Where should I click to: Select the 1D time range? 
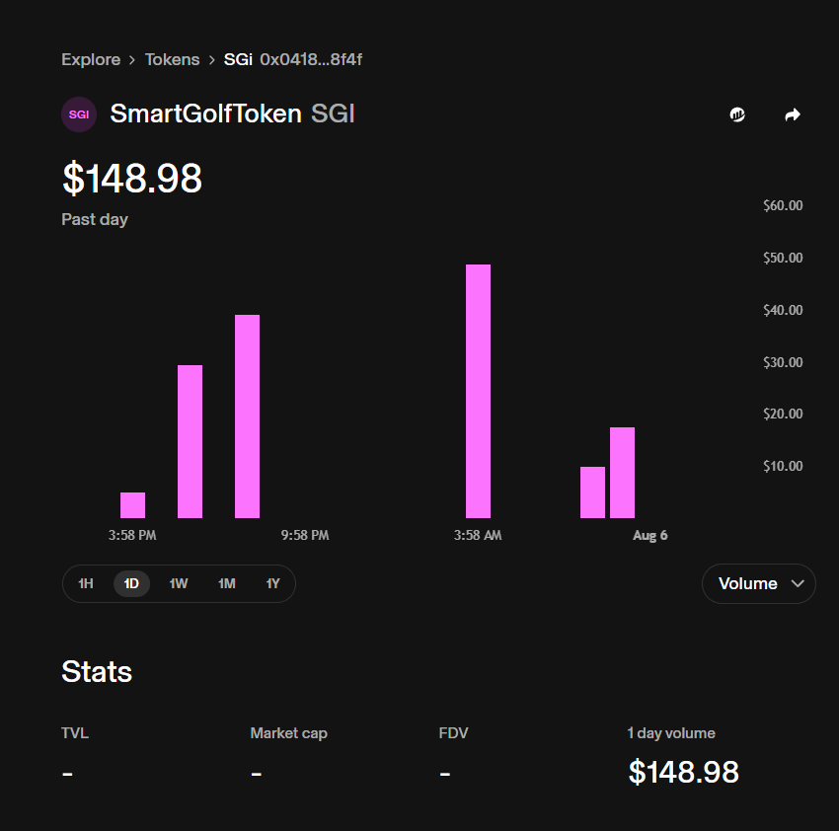[131, 583]
